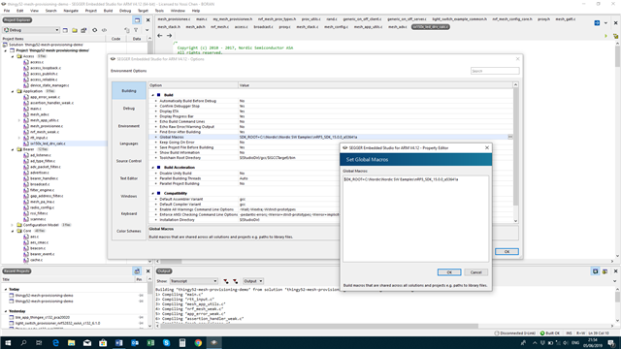Select the Debug options category
This screenshot has width=621, height=349.
(129, 108)
